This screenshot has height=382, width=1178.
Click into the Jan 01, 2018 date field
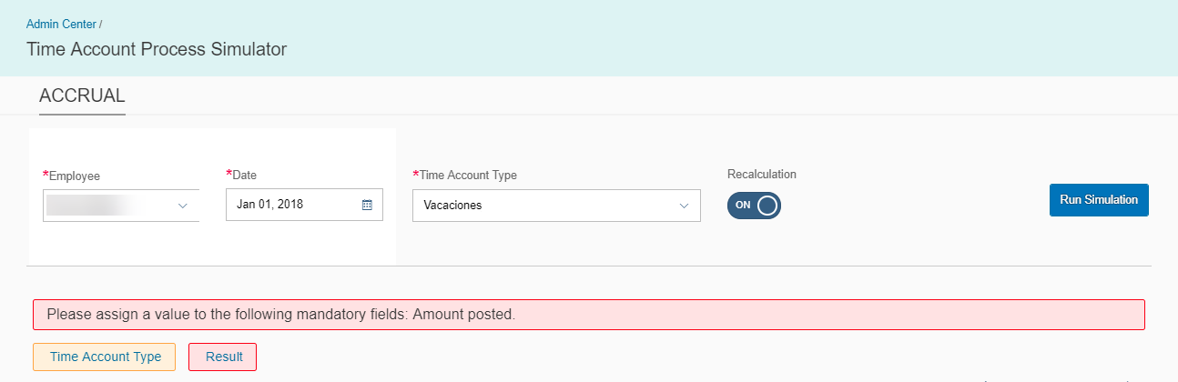point(304,205)
